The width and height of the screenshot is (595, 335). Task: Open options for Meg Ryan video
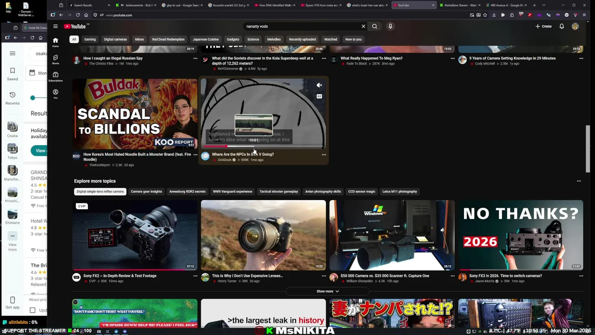click(x=452, y=59)
